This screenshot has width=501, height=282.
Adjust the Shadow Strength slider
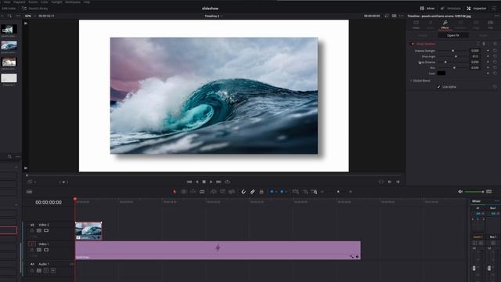(x=452, y=51)
